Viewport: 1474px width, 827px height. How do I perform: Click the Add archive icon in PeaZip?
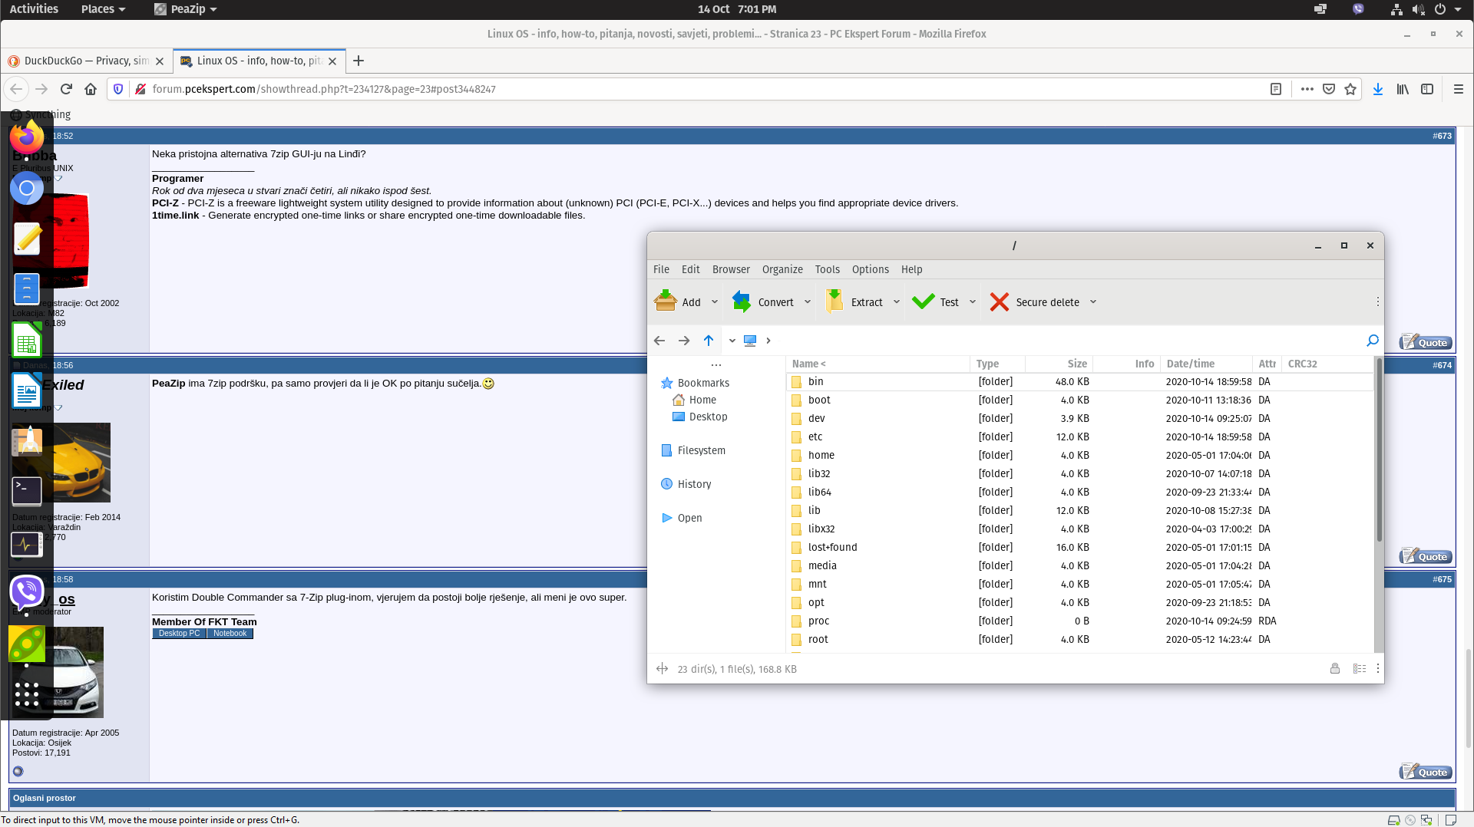pyautogui.click(x=666, y=301)
